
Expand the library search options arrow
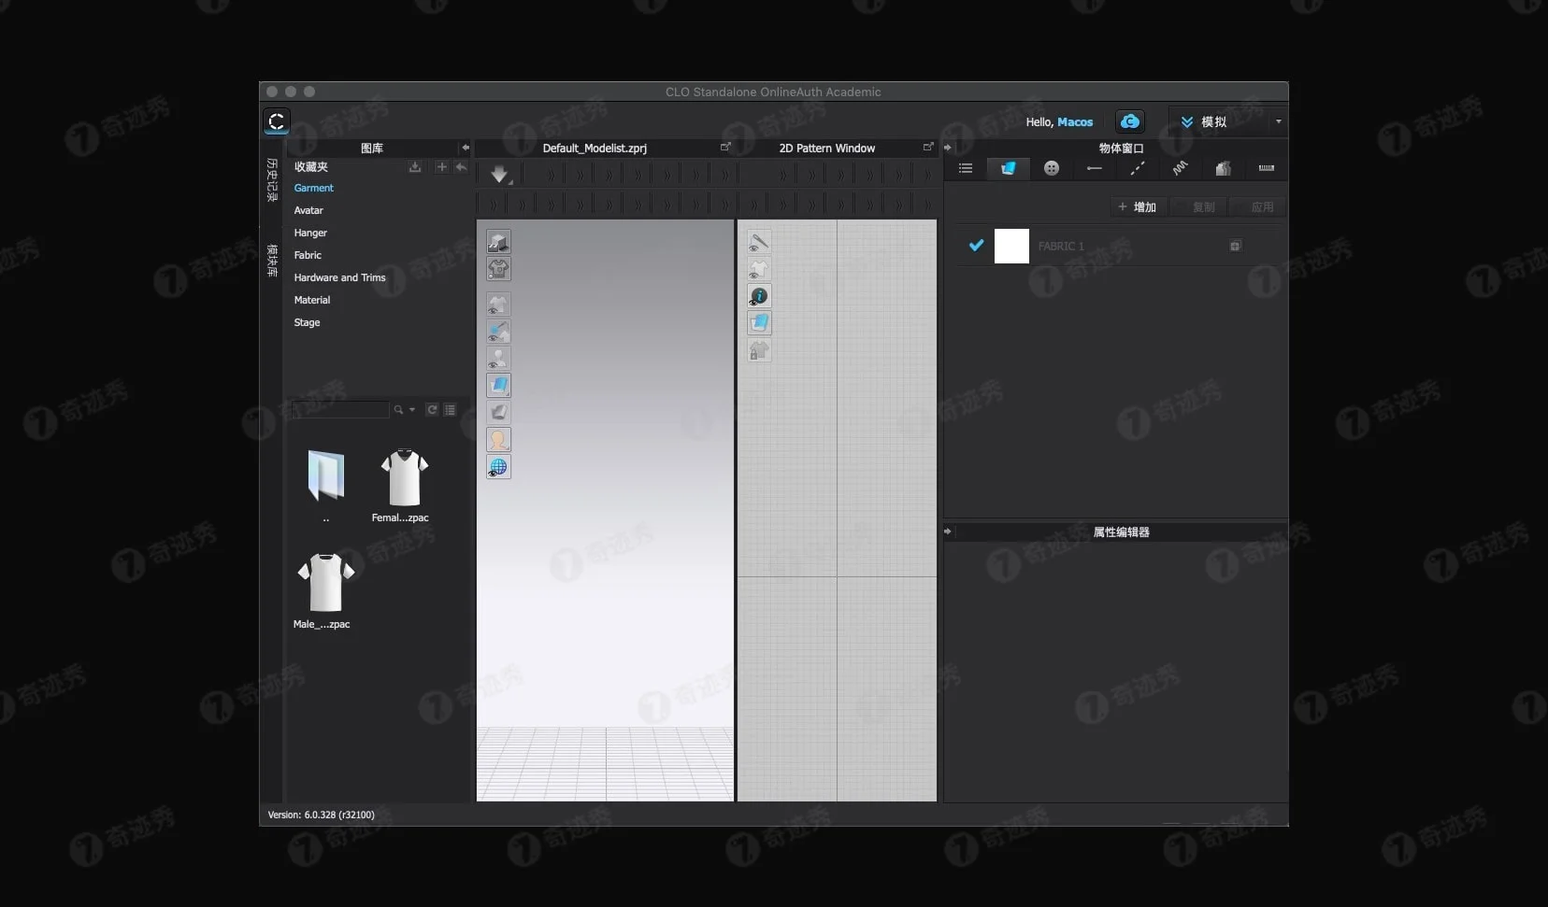point(412,410)
